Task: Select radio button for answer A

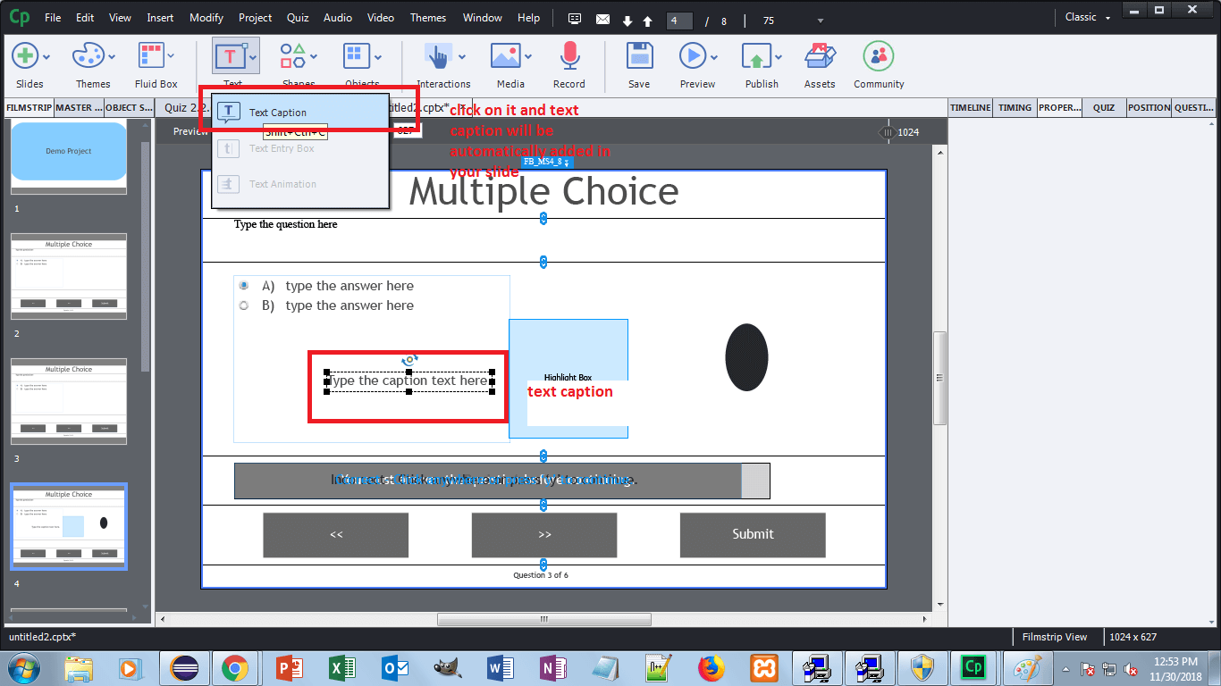Action: click(244, 286)
